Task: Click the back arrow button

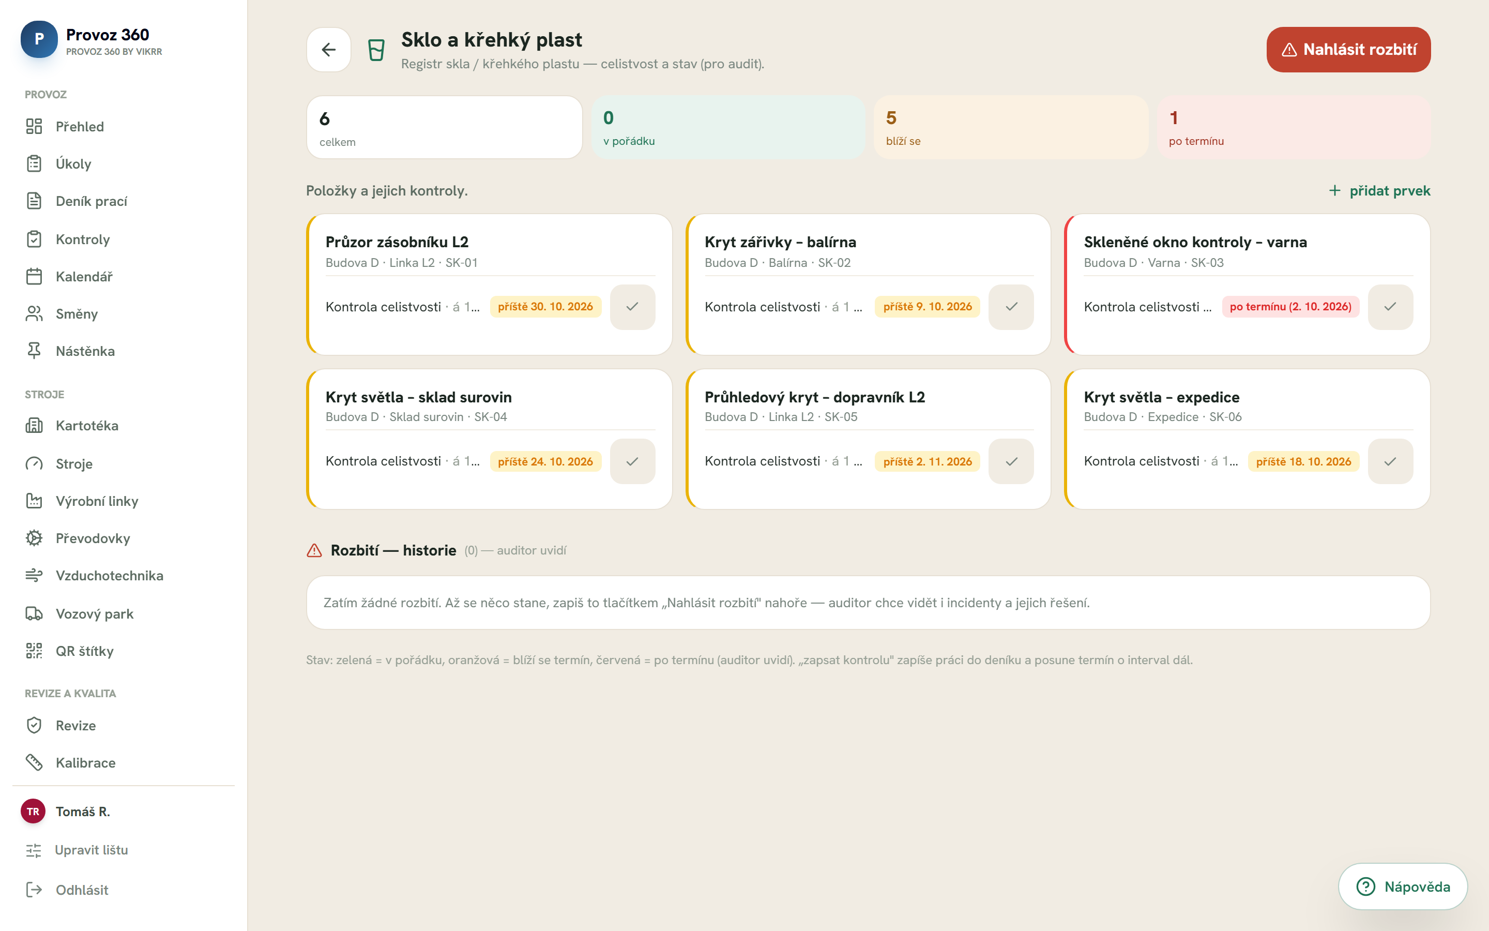Action: pos(329,49)
